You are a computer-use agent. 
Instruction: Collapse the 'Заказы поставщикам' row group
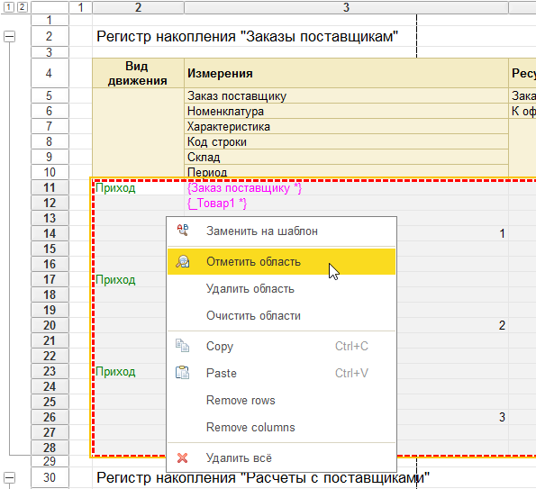(x=9, y=36)
